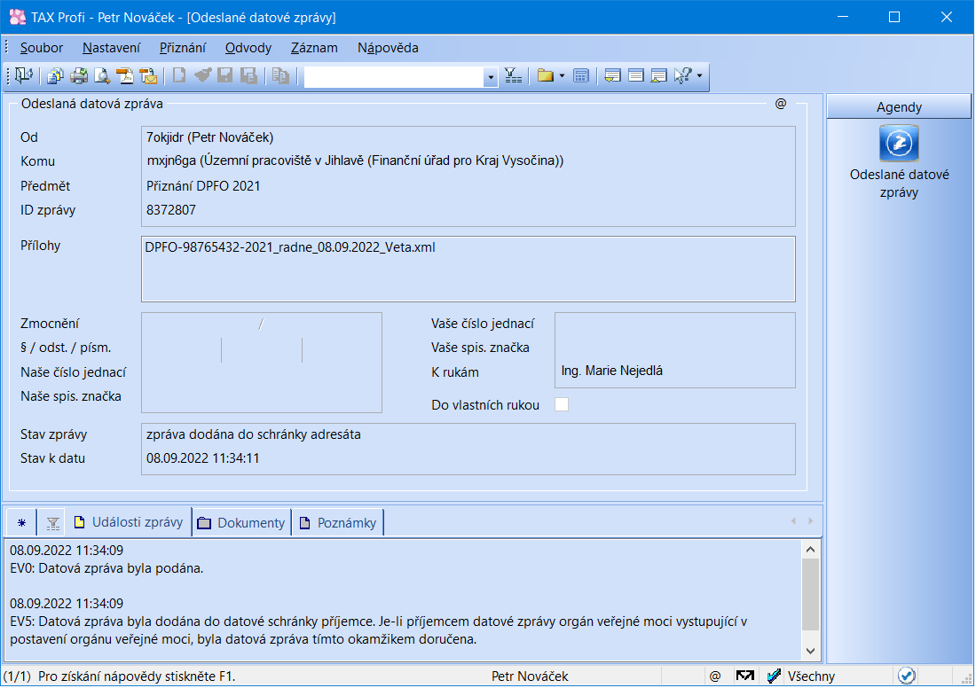The width and height of the screenshot is (976, 688).
Task: Click the events list scrollbar thumb
Action: [x=810, y=595]
